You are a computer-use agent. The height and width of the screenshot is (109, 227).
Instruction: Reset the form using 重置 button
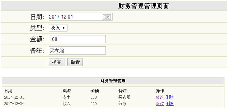pyautogui.click(x=75, y=62)
